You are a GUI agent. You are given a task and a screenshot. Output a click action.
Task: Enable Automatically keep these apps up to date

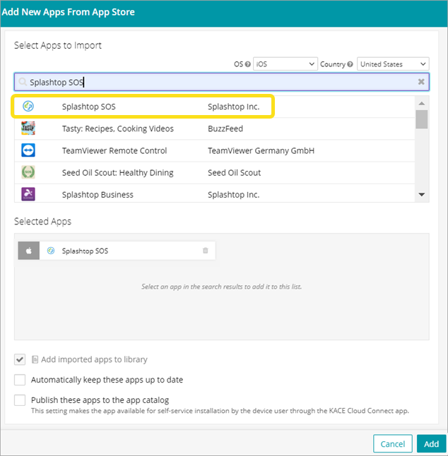[x=20, y=380]
